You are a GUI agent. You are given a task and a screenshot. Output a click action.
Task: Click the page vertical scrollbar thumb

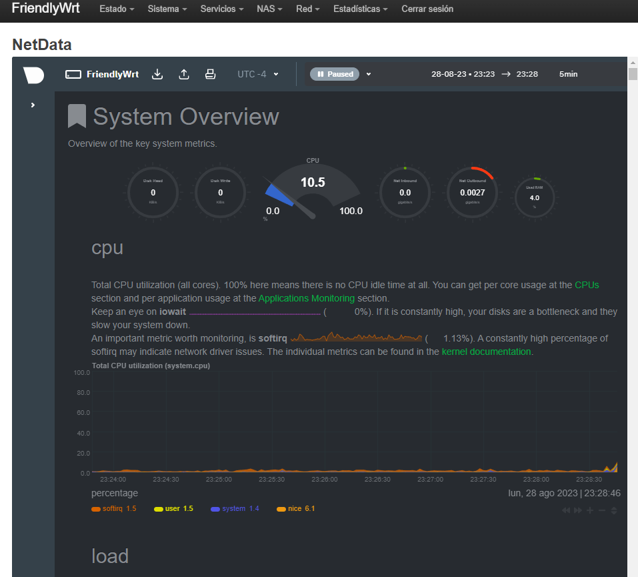point(633,74)
